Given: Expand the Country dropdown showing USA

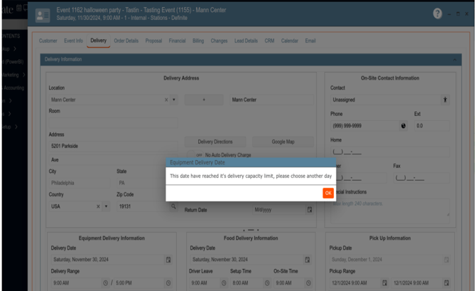Looking at the screenshot, I should coord(106,206).
